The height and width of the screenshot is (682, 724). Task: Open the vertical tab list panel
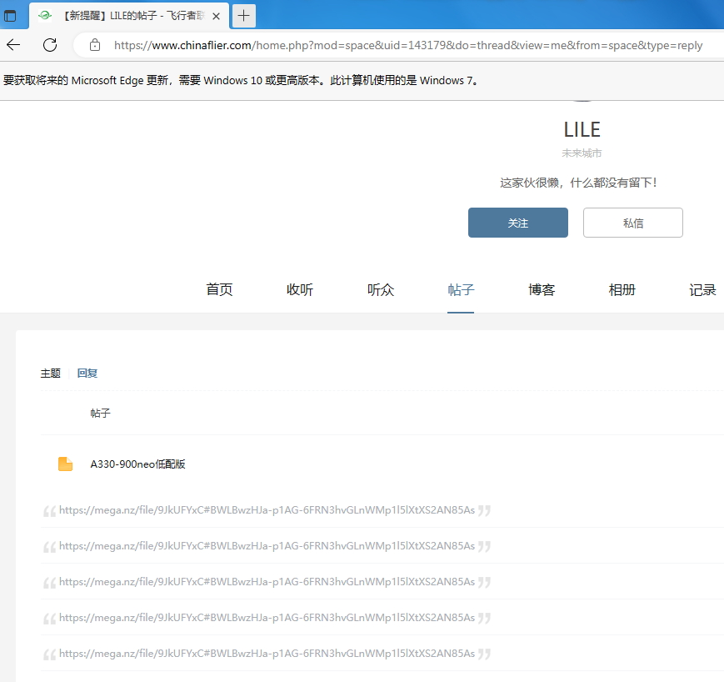pyautogui.click(x=11, y=16)
